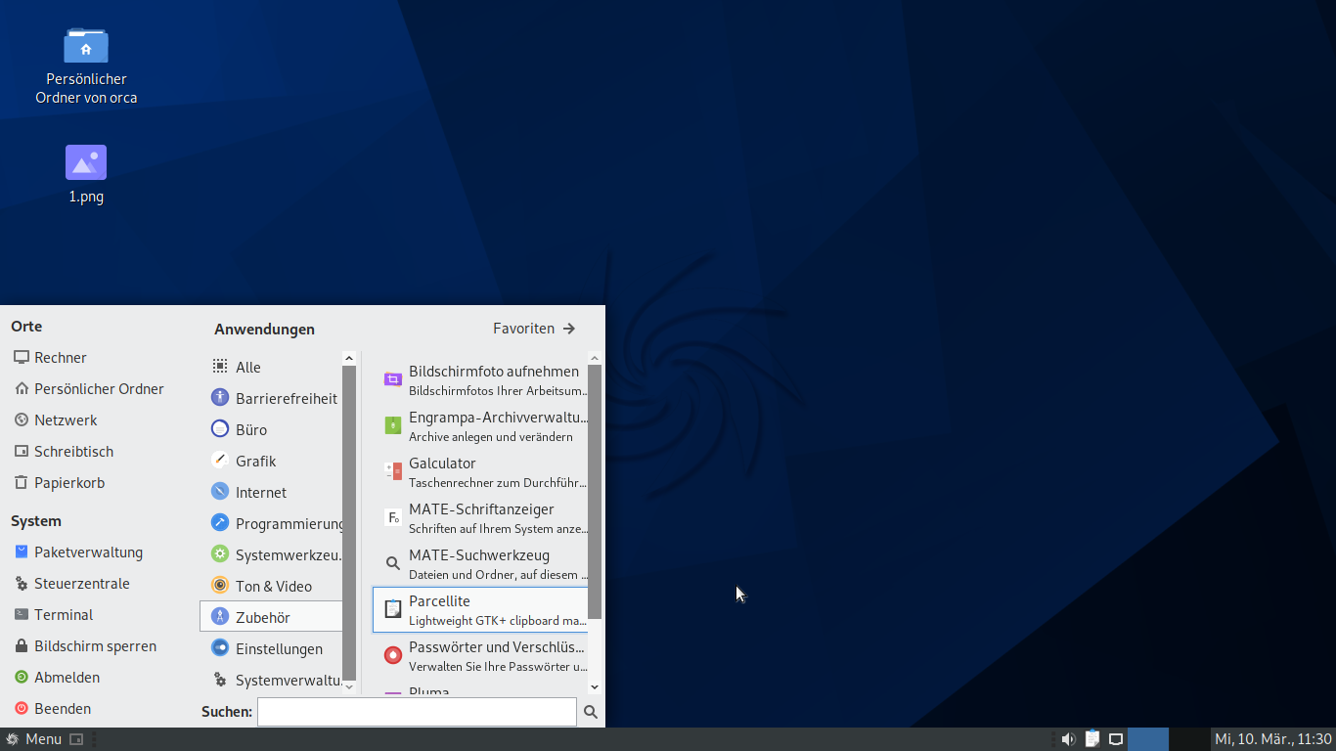Select the Barrierefreiheit category
The height and width of the screenshot is (751, 1336).
coord(271,399)
